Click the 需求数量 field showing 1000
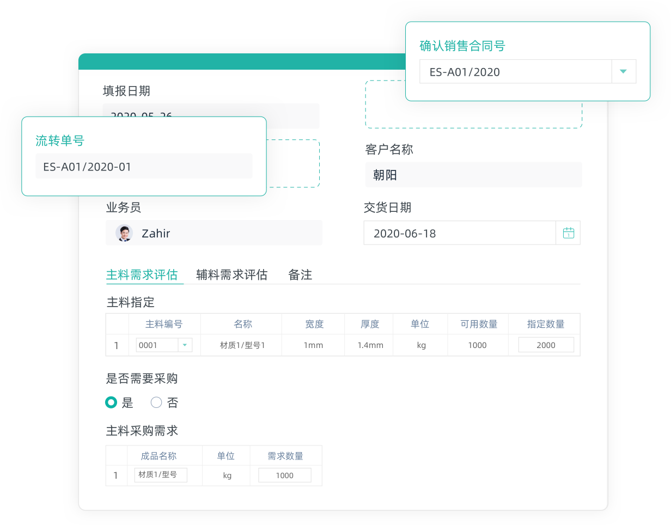The width and height of the screenshot is (671, 525). click(x=284, y=475)
